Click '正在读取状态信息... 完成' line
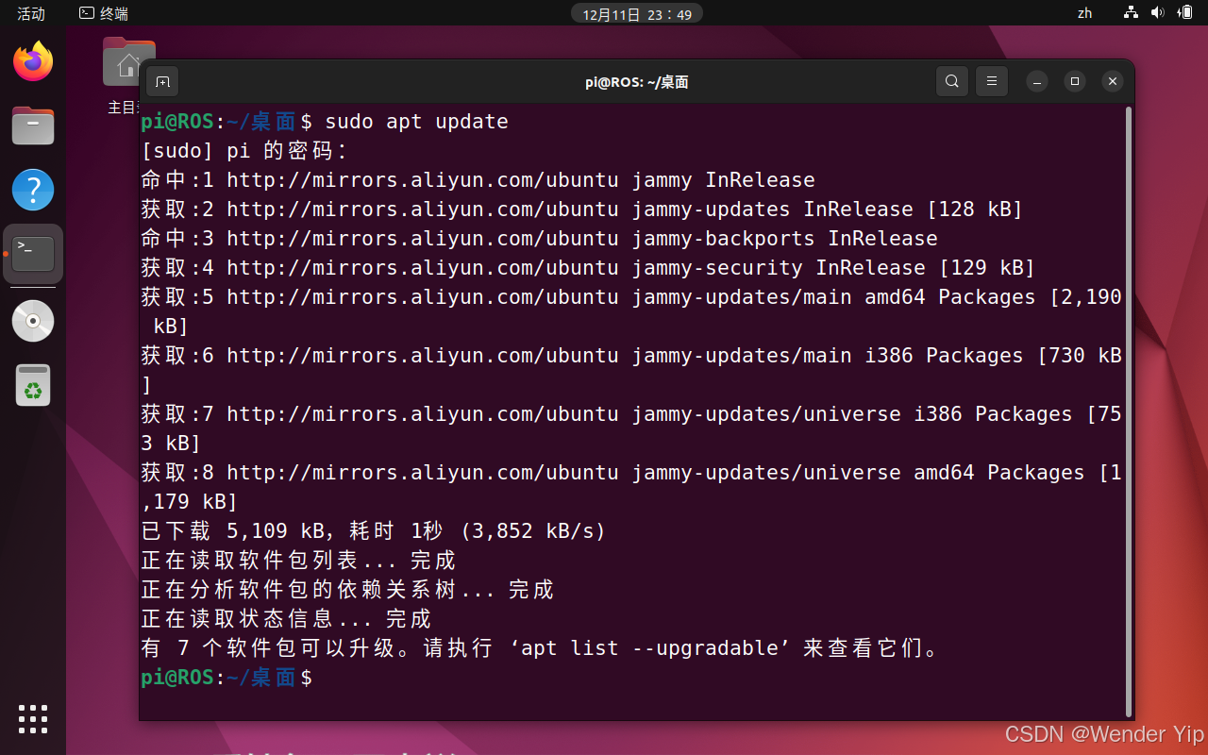 (x=286, y=619)
